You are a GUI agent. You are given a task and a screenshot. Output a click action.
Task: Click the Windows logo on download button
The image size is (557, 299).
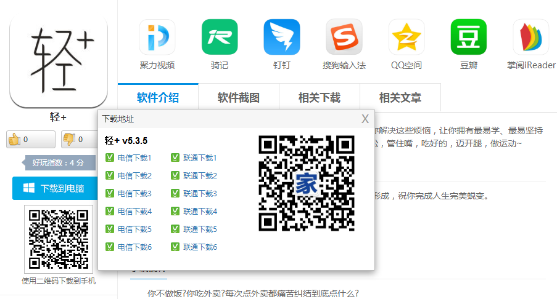[x=29, y=188]
